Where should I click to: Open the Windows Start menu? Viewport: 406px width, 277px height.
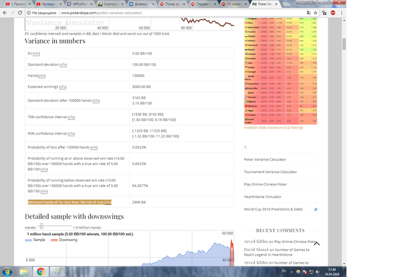coord(7,272)
